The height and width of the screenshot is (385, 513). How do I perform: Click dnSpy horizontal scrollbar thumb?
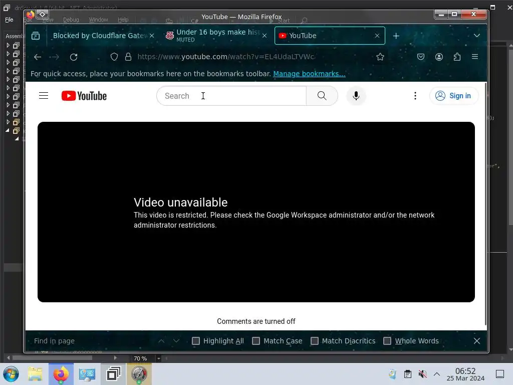[52, 358]
